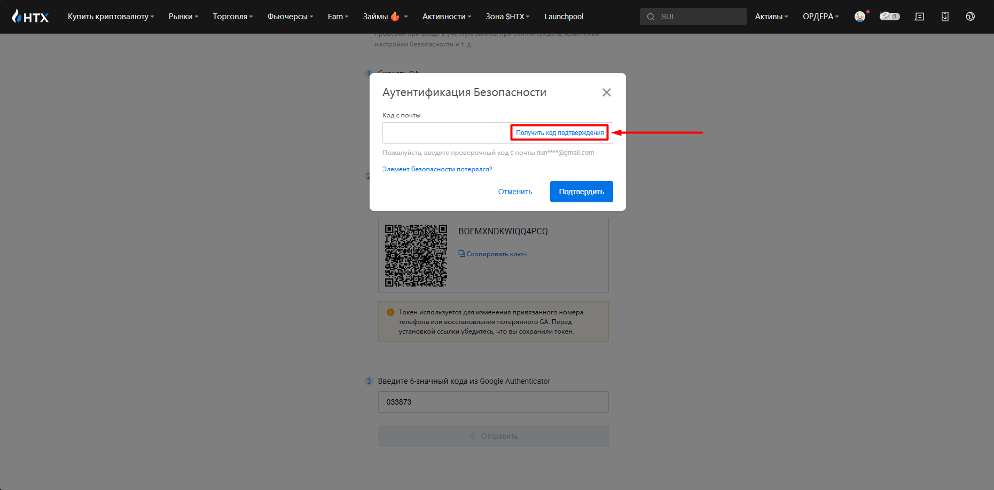Open the language globe icon
This screenshot has height=490, width=994.
point(970,17)
